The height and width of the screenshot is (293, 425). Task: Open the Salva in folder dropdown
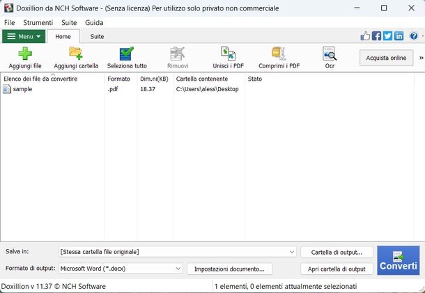(178, 252)
